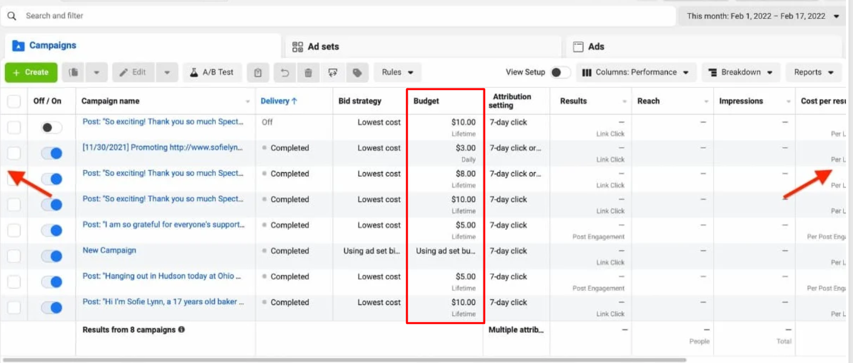Click the clipboard paste icon in toolbar
The height and width of the screenshot is (363, 853).
tap(258, 72)
